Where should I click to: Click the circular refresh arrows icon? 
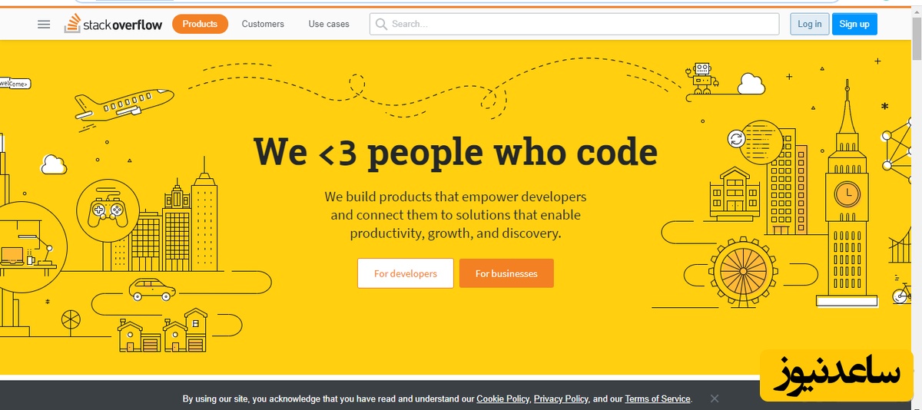(x=736, y=139)
